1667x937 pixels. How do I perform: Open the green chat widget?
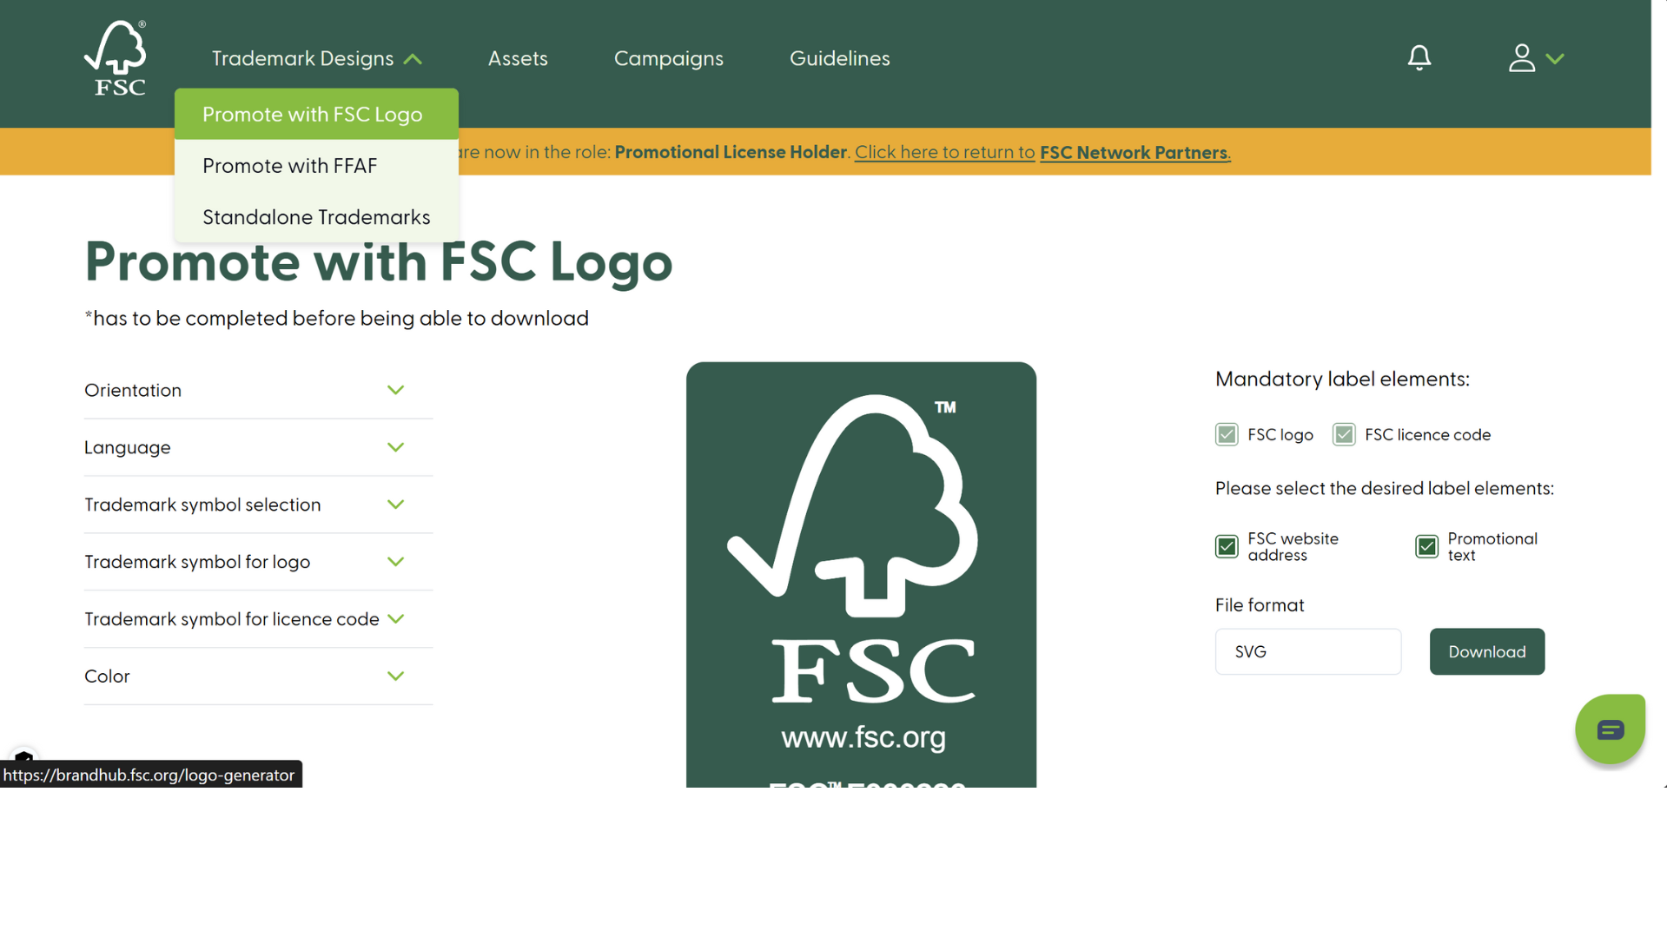[1610, 729]
